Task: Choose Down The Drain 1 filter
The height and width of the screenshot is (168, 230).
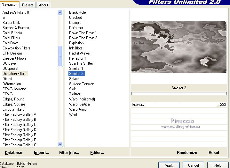Action: click(x=83, y=33)
